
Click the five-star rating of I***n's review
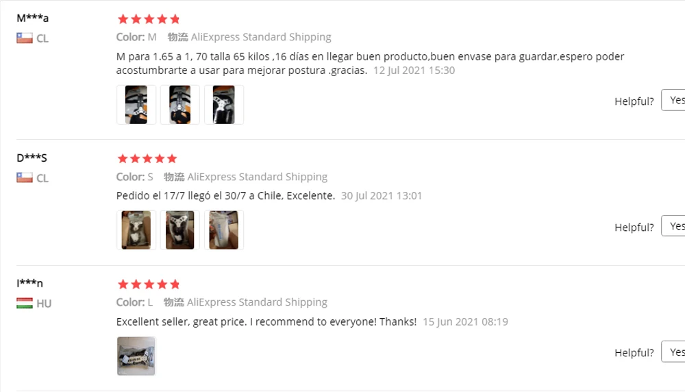[149, 284]
